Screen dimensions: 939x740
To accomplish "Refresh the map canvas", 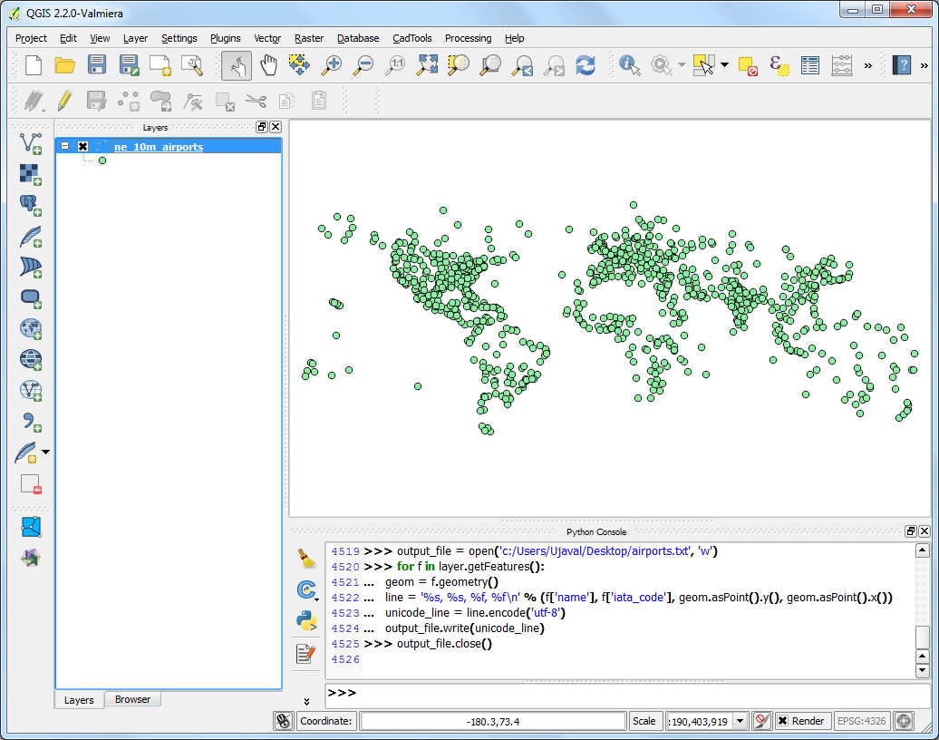I will 586,64.
